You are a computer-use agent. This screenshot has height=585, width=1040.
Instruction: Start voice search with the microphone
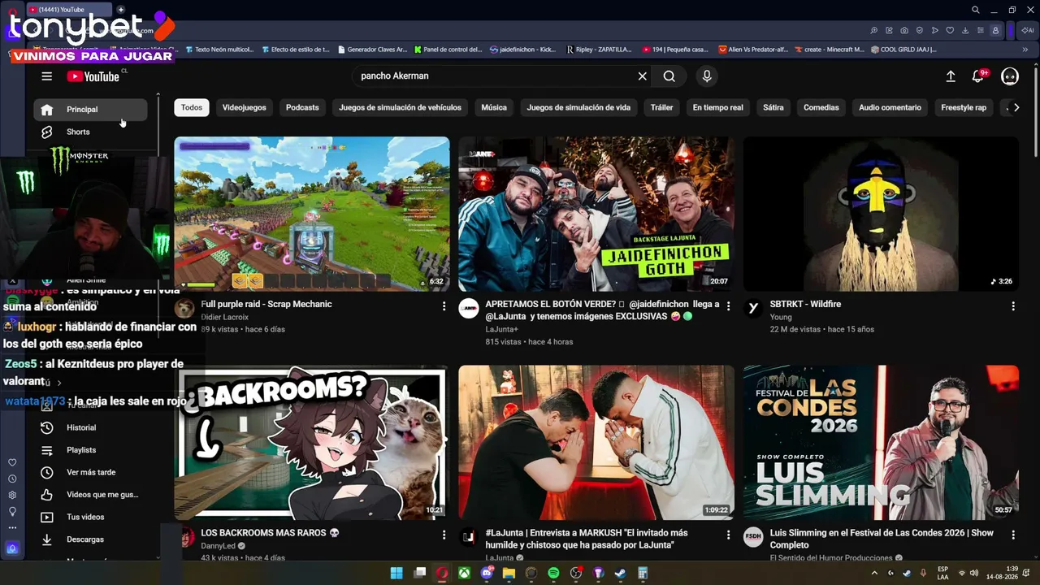coord(707,76)
